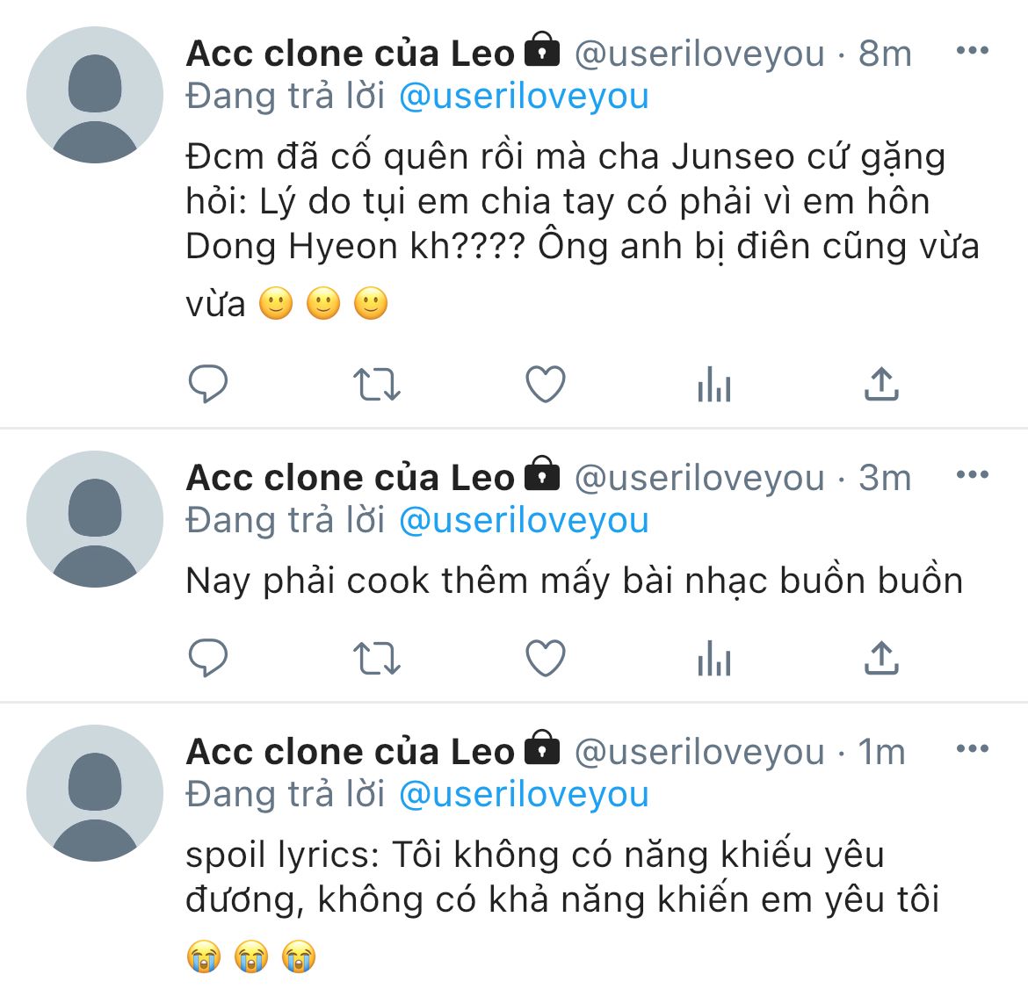Like the 'nhạc buồn buồn' tweet
Image resolution: width=1028 pixels, height=989 pixels.
(545, 658)
